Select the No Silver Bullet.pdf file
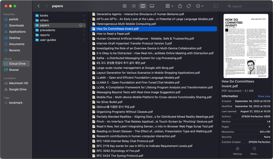 109,102
